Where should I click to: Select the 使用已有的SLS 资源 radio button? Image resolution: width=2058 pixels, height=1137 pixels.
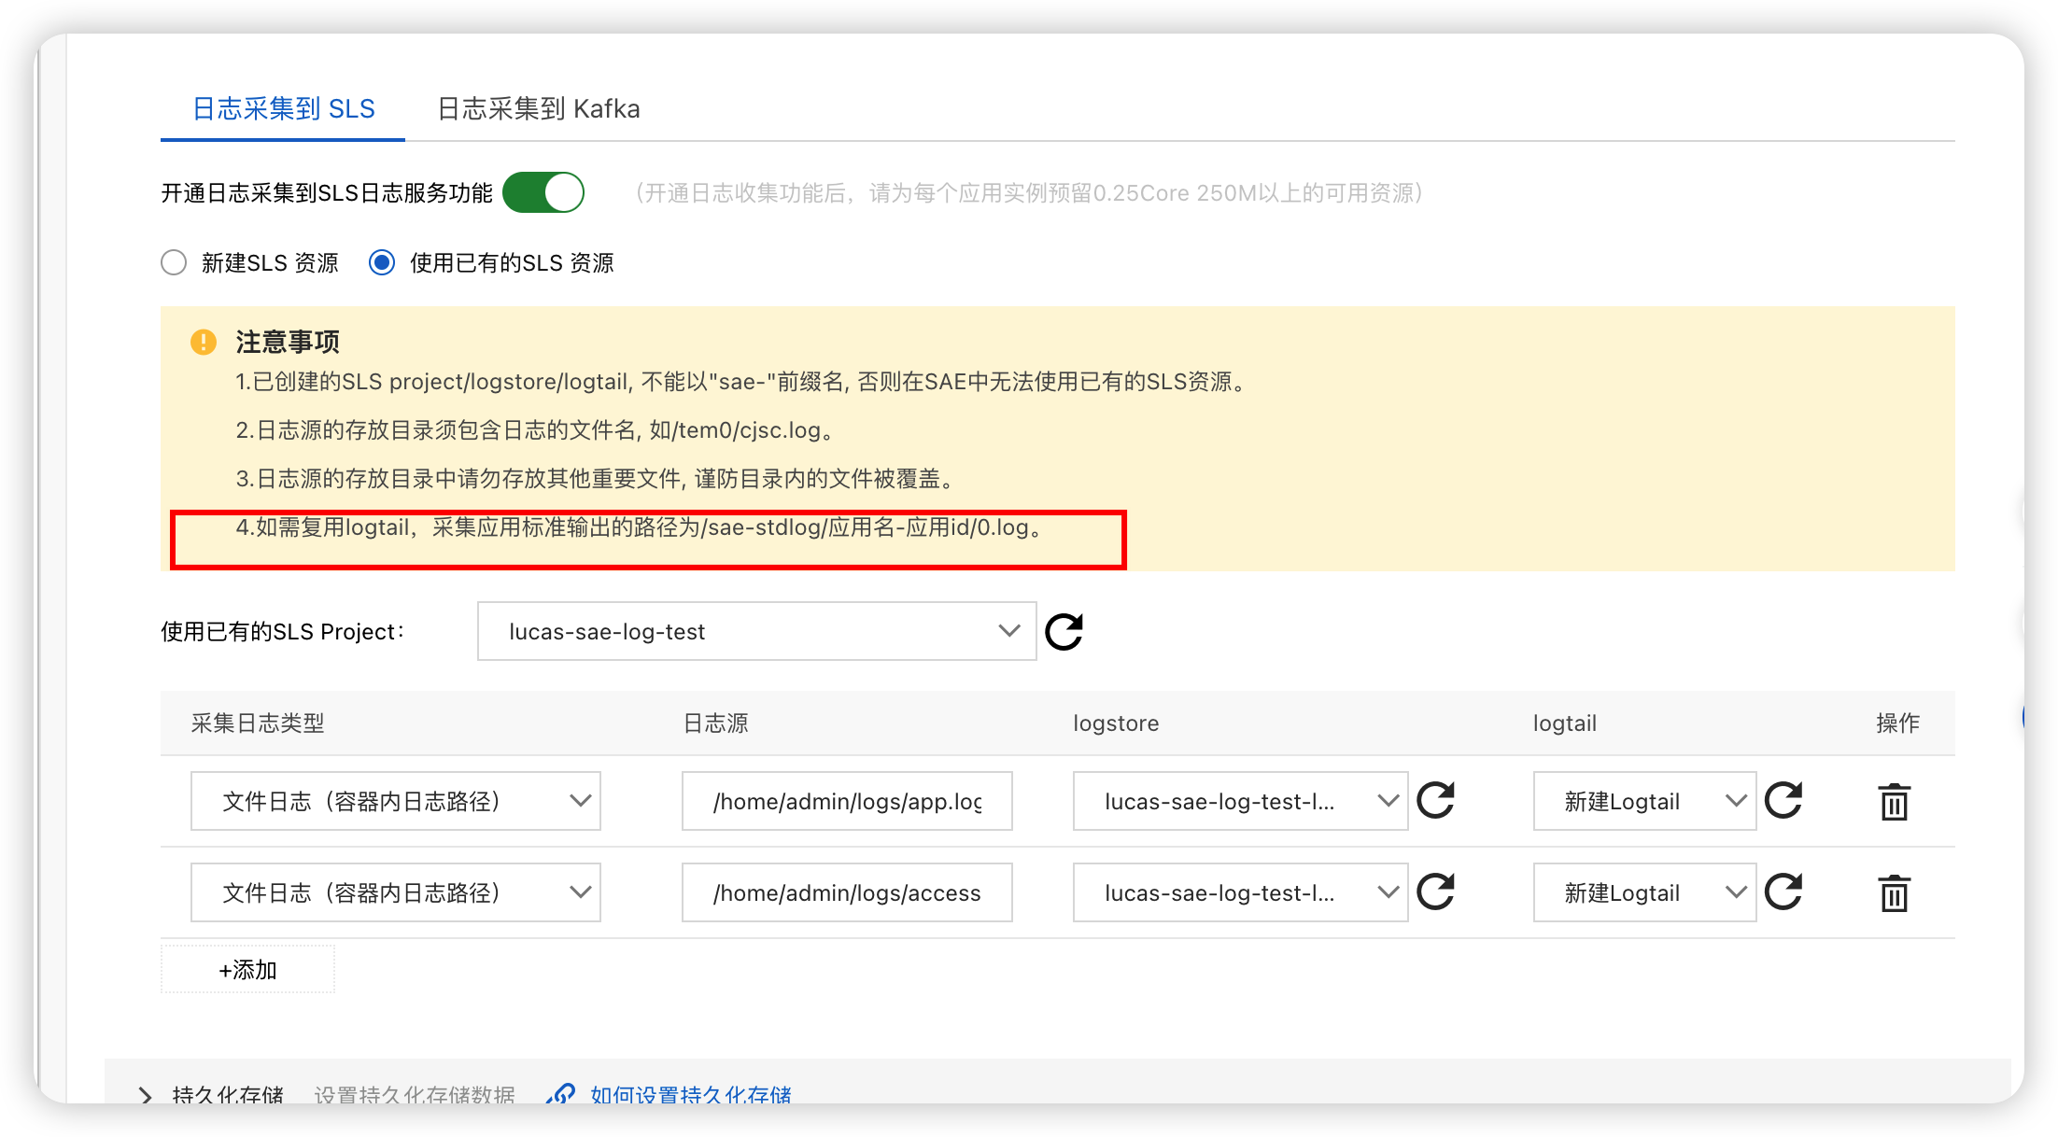(x=382, y=263)
